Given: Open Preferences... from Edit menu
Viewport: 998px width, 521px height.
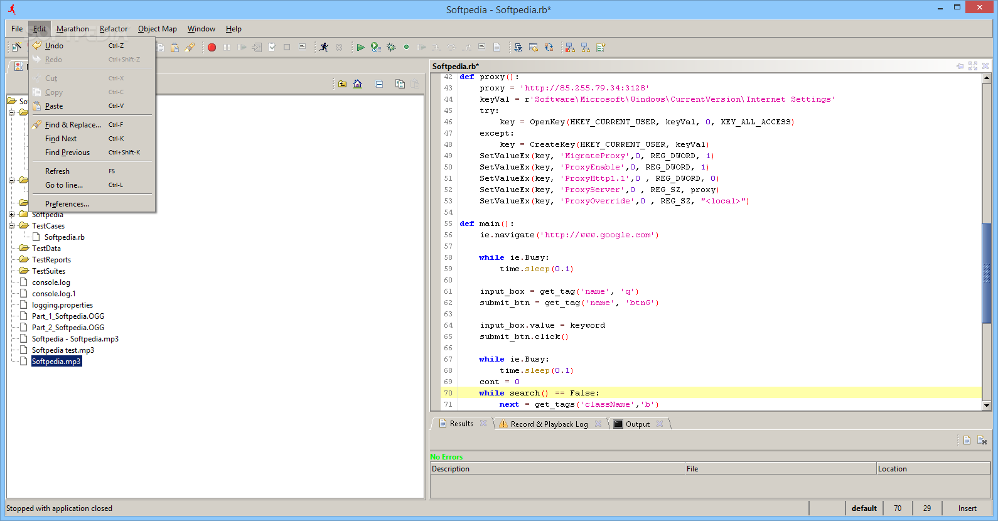Looking at the screenshot, I should click(x=92, y=204).
